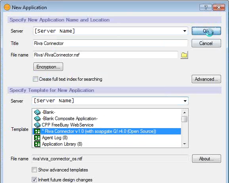Click the CPP FreeBusy WebService icon

[37, 125]
